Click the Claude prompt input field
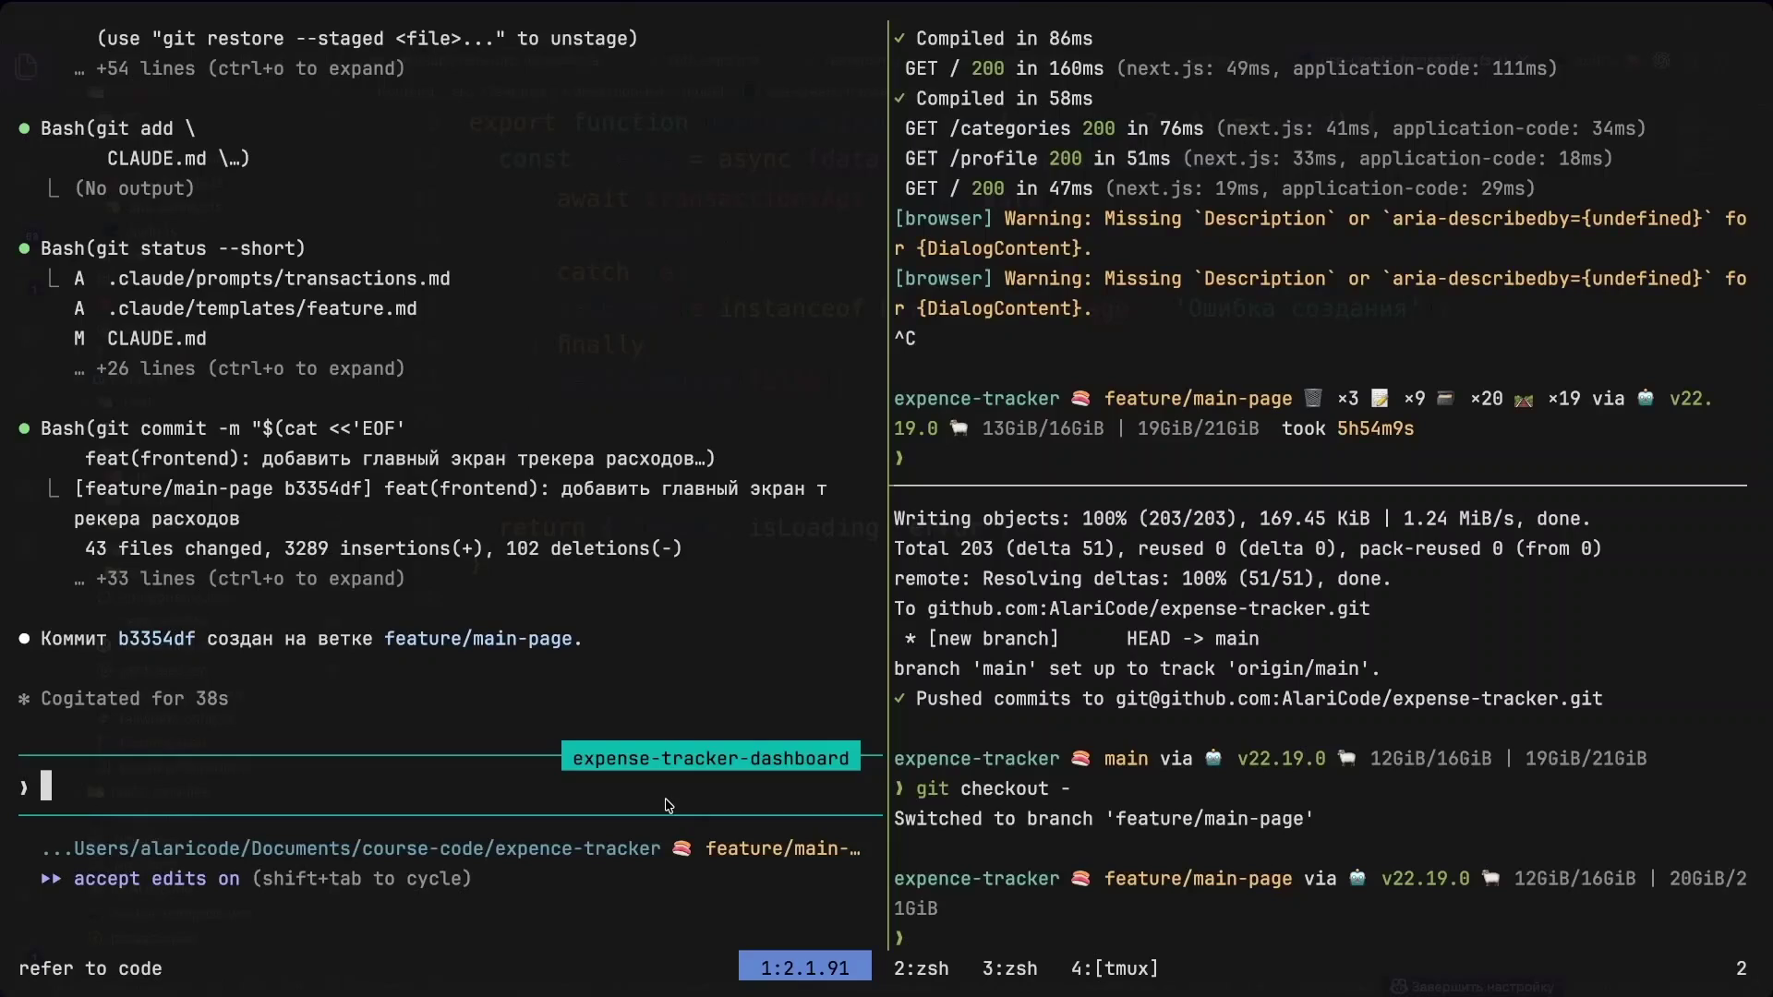The height and width of the screenshot is (997, 1773). pos(451,787)
